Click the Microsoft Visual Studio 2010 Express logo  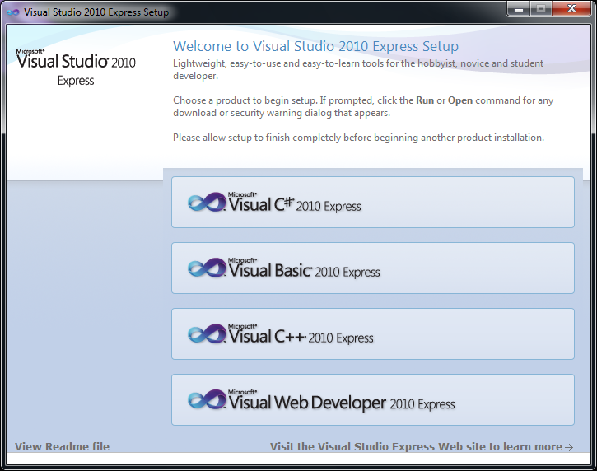pos(76,68)
